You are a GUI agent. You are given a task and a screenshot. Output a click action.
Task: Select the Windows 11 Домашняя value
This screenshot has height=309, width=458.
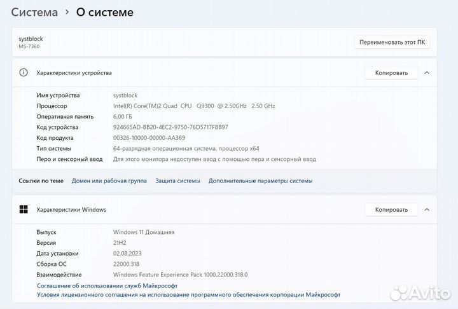(x=144, y=232)
